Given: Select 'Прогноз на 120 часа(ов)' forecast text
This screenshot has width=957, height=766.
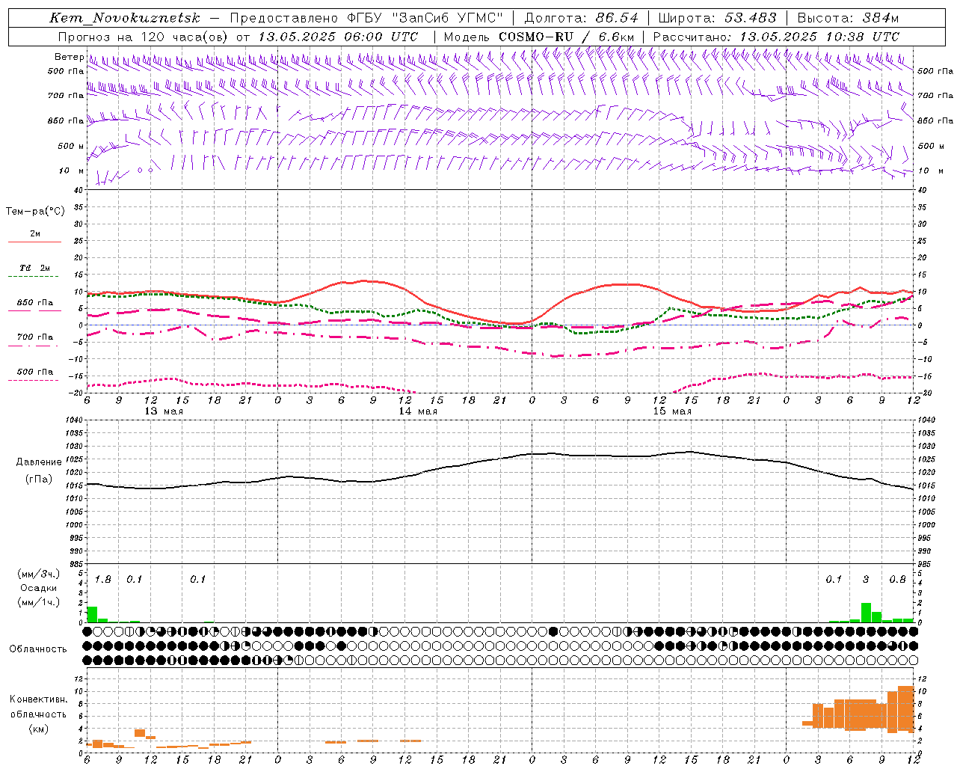Looking at the screenshot, I should coord(144,37).
